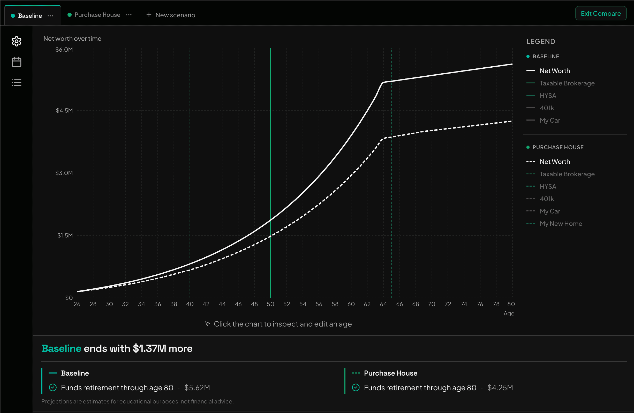The height and width of the screenshot is (413, 634).
Task: Click plus icon beside New scenario
Action: (149, 15)
